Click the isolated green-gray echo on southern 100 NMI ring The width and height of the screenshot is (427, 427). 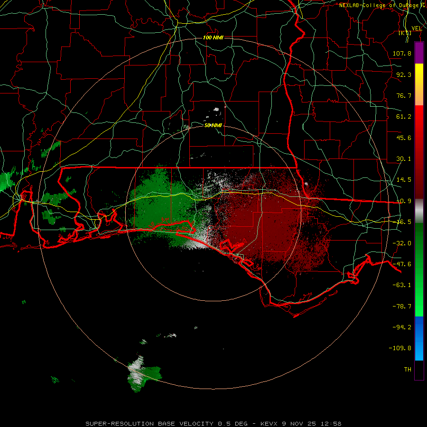(144, 374)
